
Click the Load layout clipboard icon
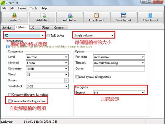(x=97, y=15)
